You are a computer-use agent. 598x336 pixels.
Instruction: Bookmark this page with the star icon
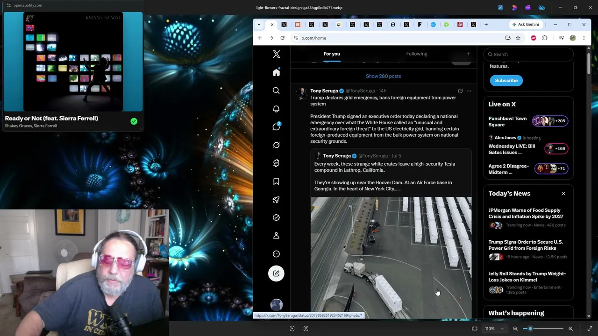coord(518,38)
